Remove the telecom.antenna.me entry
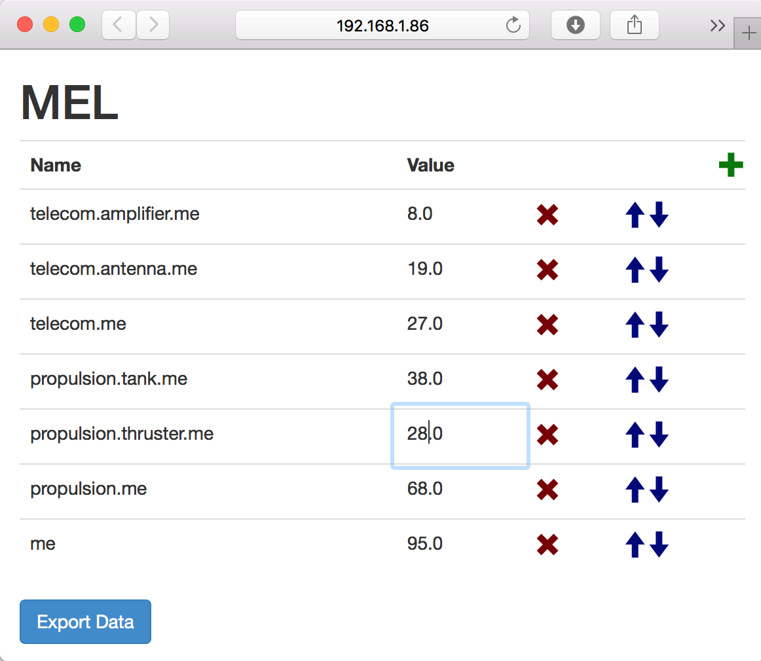 pyautogui.click(x=547, y=270)
